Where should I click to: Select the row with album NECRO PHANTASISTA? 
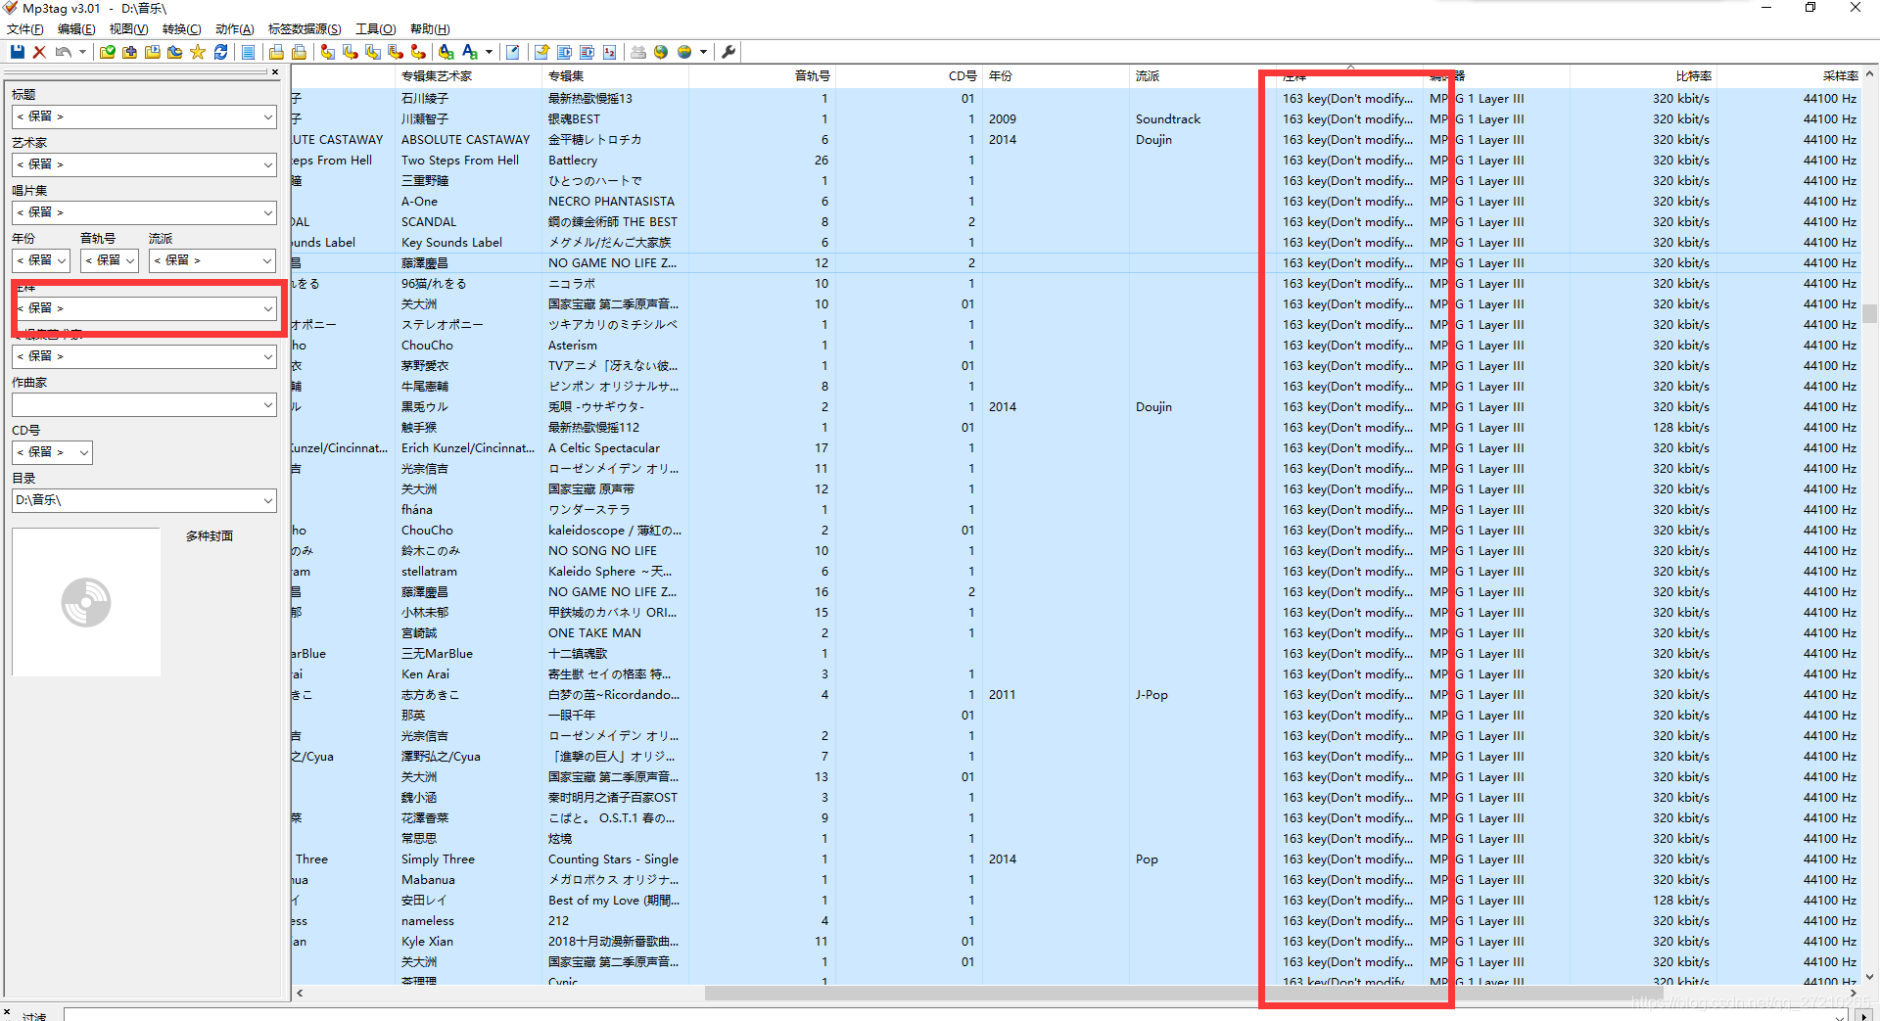(x=1077, y=202)
